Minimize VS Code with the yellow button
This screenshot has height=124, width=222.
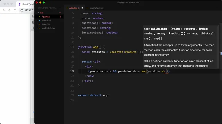pyautogui.click(x=40, y=2)
